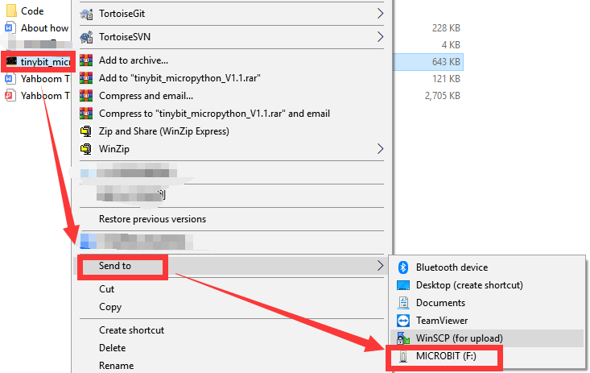Click the Desktop shortcut monitor icon

tap(403, 285)
